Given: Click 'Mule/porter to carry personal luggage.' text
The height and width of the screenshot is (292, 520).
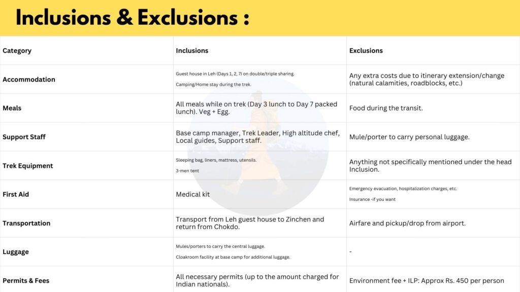Looking at the screenshot, I should pyautogui.click(x=409, y=137).
